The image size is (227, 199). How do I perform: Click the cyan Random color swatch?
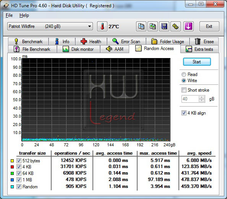click(12, 187)
